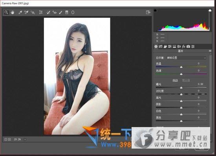Image resolution: width=216 pixels, height=156 pixels.
Task: Open the Lens Corrections panel tab
Action: click(179, 47)
